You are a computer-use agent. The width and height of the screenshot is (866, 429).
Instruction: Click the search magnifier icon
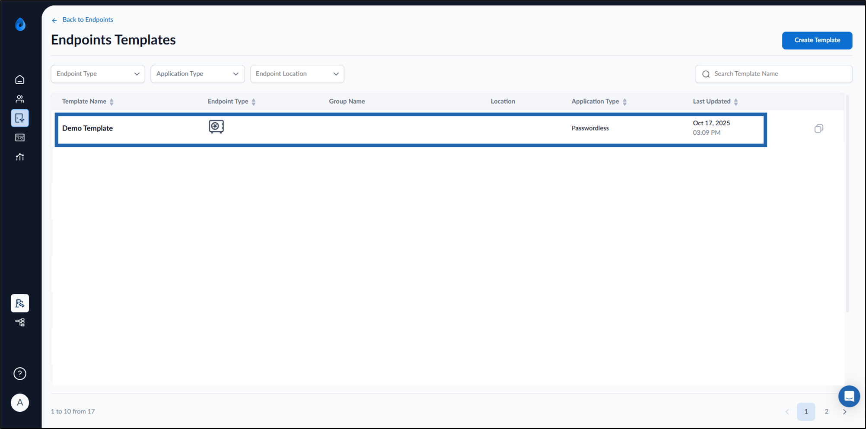[x=706, y=74]
